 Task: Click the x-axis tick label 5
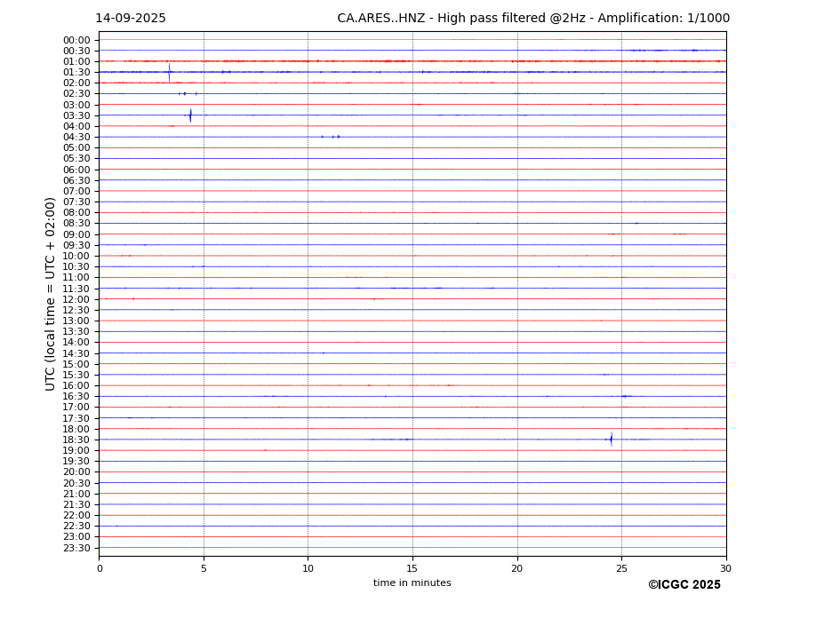click(x=204, y=568)
